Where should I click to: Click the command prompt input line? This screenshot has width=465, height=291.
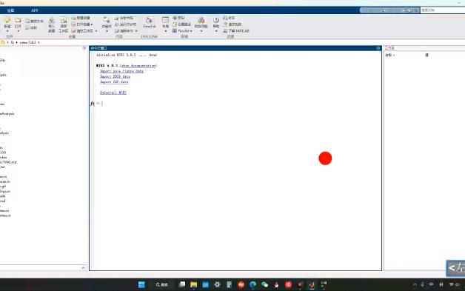coord(237,103)
